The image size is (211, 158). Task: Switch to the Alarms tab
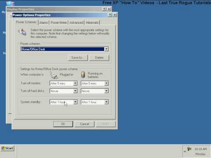coord(44,22)
